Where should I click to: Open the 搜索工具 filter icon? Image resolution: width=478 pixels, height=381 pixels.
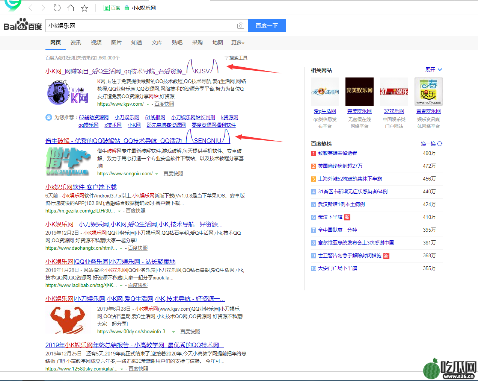coord(226,58)
